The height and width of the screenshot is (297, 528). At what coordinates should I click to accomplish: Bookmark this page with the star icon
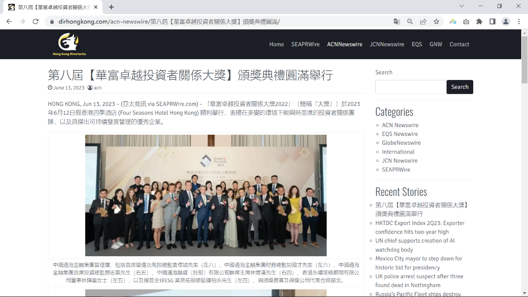pyautogui.click(x=436, y=22)
